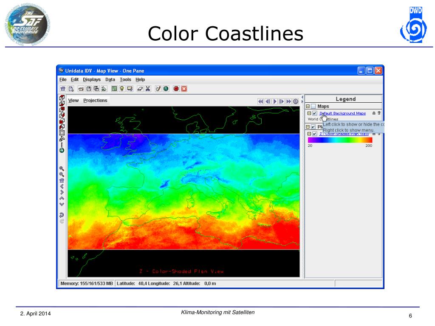Click the single floppy disk save icon
This screenshot has width=435, height=326.
(89, 89)
